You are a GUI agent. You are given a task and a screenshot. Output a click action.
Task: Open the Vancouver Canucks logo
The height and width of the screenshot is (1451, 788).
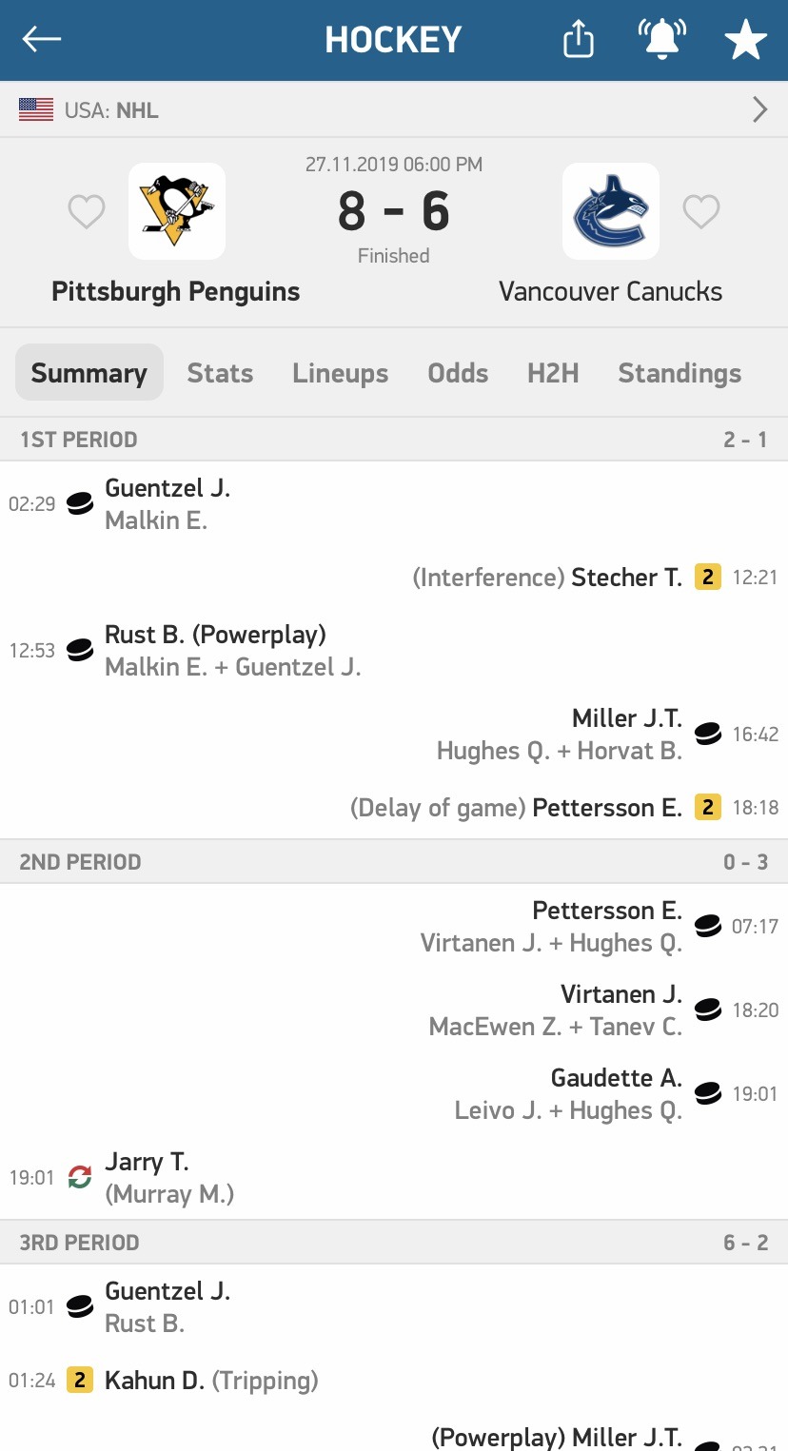tap(611, 211)
